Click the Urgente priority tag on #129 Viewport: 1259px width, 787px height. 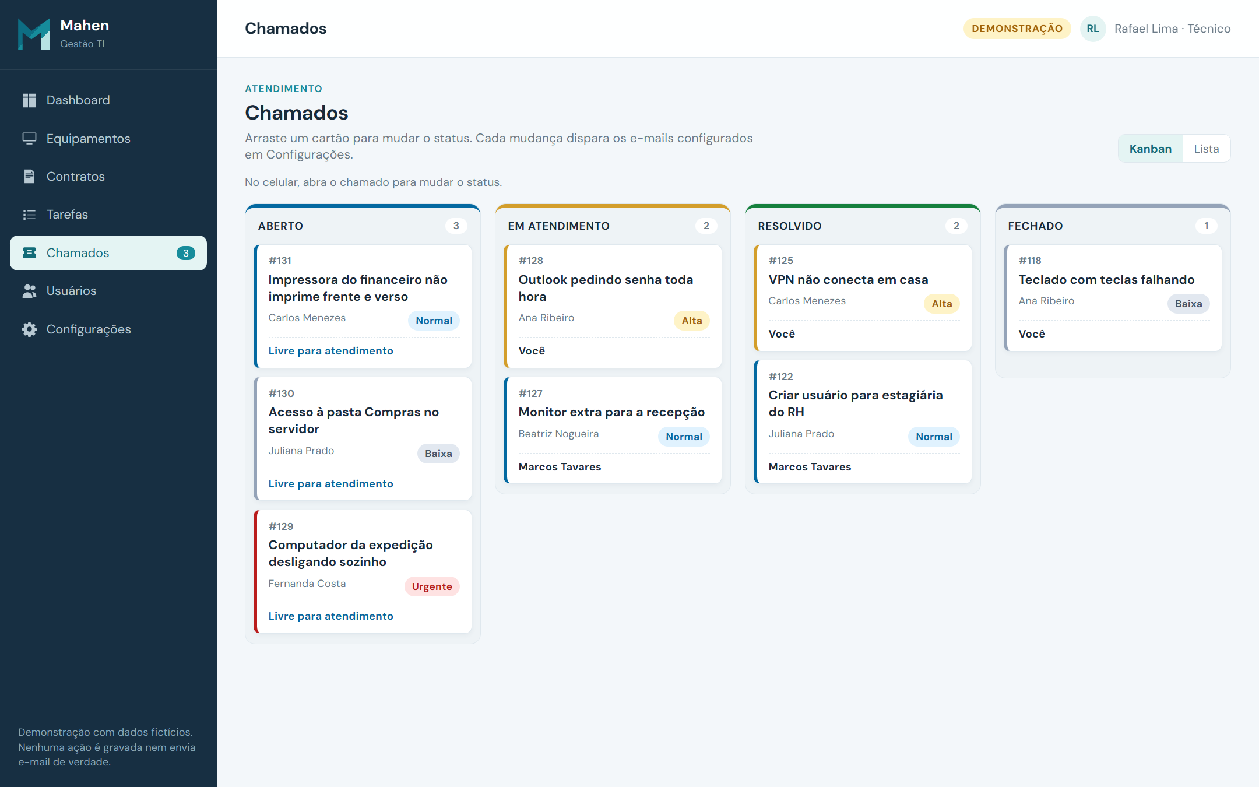tap(432, 586)
